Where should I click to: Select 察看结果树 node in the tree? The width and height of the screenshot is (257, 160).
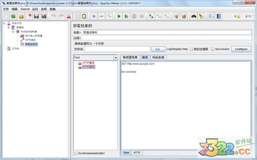pyautogui.click(x=31, y=44)
